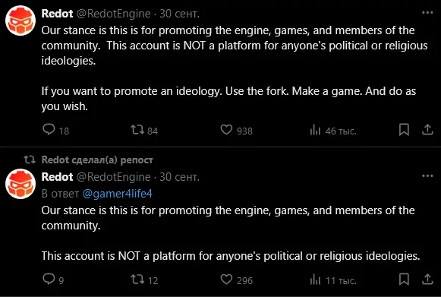Open the @RedotEngine handle on first tweet
This screenshot has height=297, width=441.
point(114,14)
